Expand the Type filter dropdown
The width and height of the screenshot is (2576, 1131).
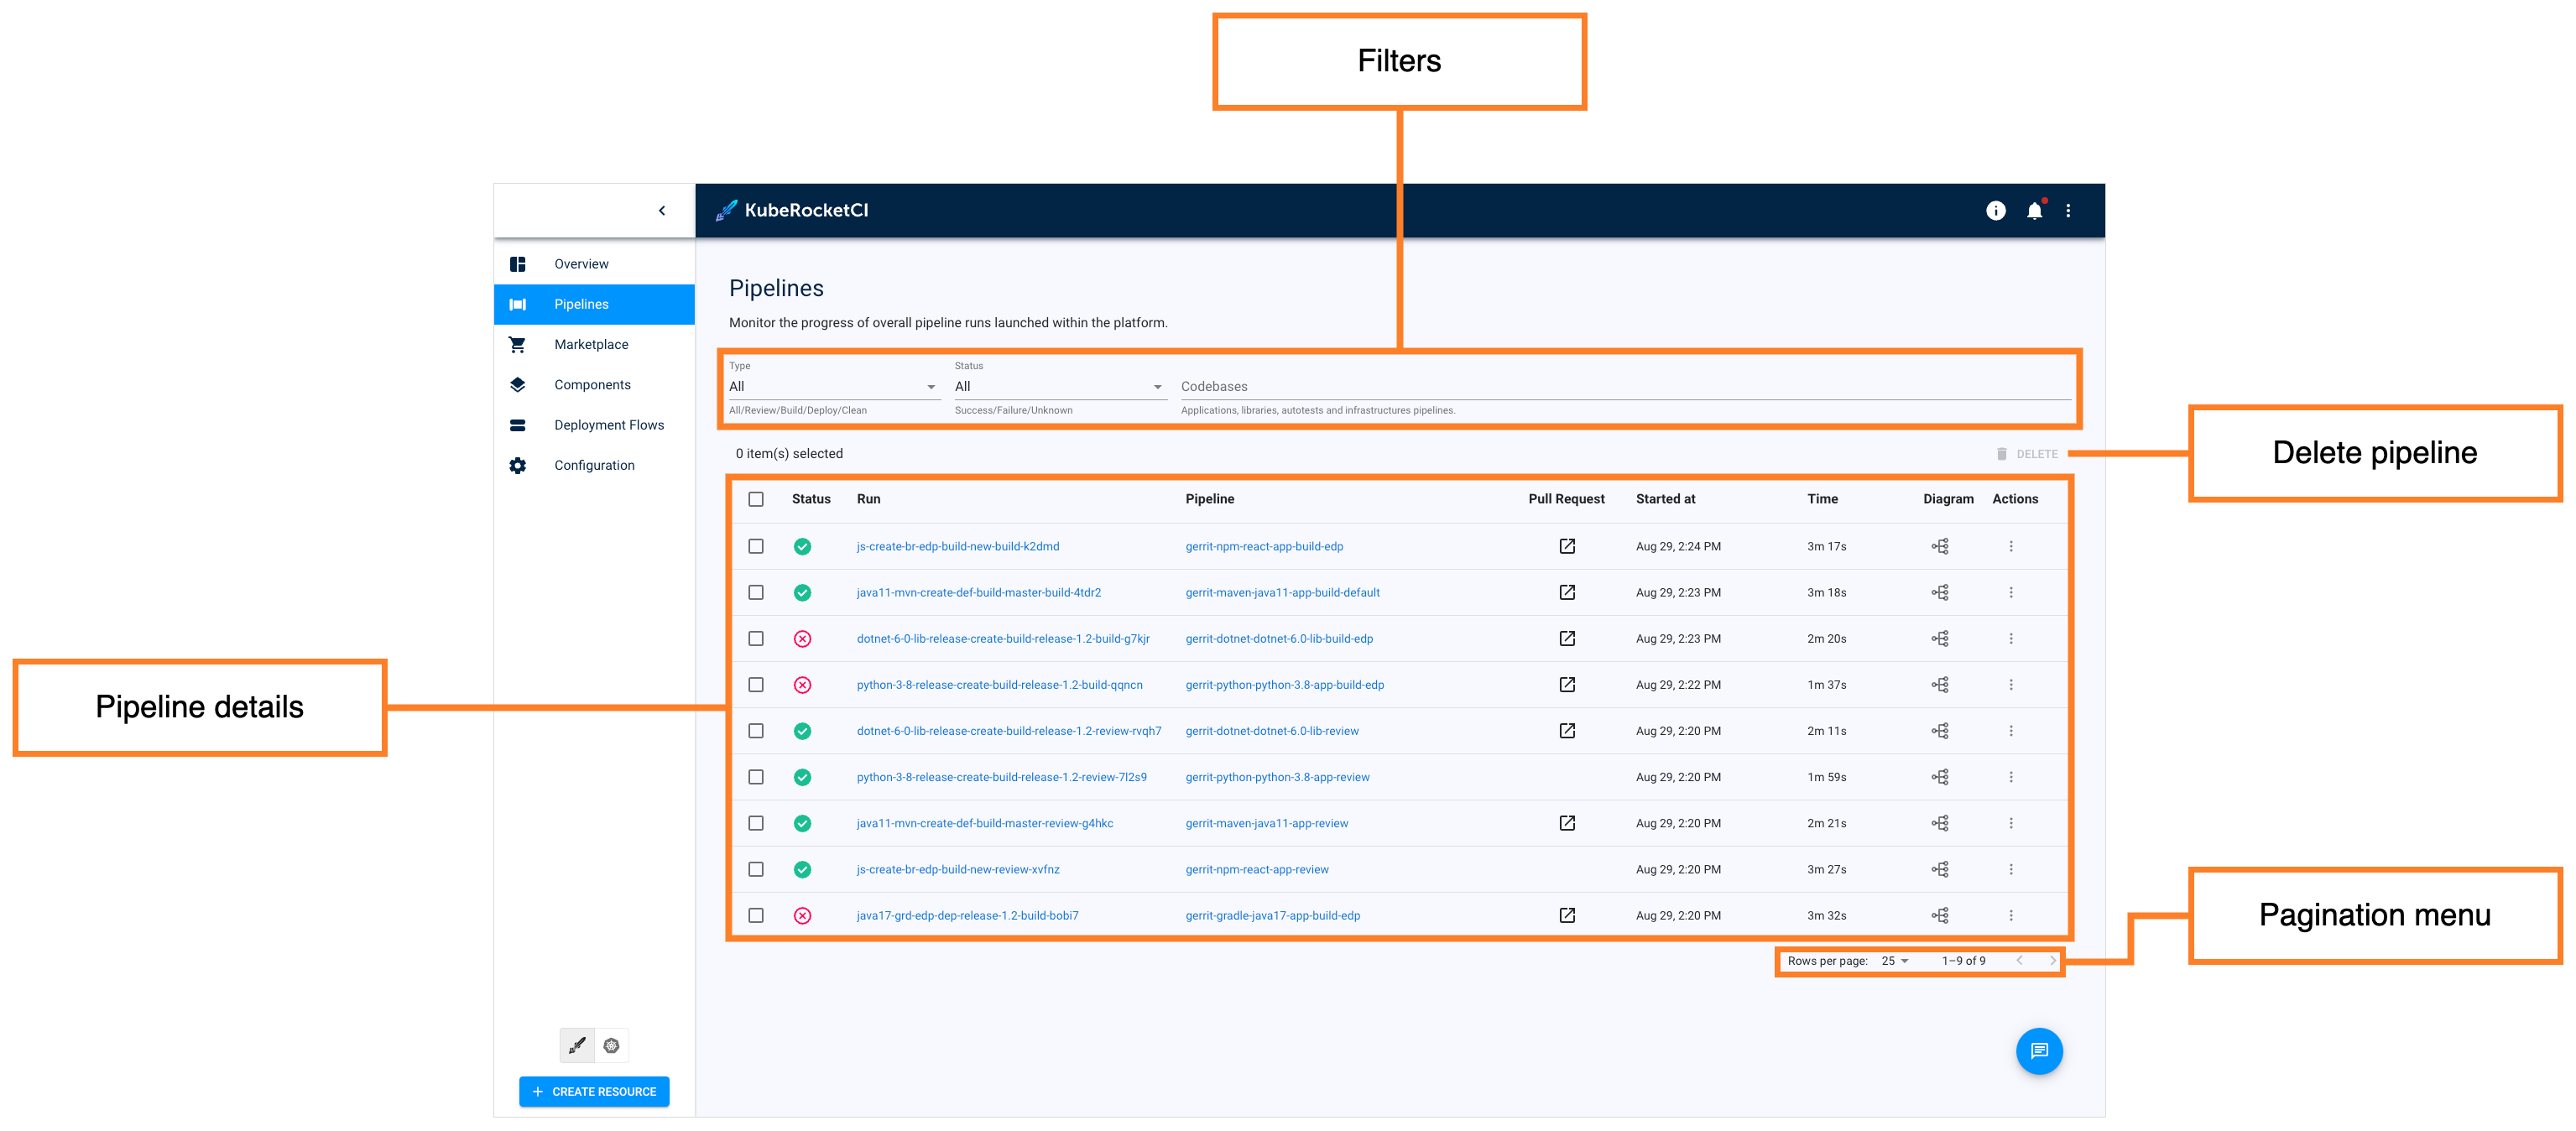(x=834, y=386)
